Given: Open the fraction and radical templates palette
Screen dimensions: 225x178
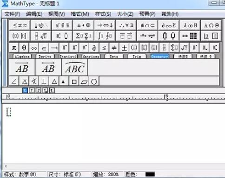Looking at the screenshot, I should (x=41, y=36).
